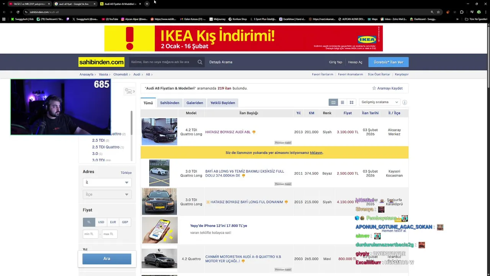
Task: Click the Ara search button
Action: tap(107, 259)
